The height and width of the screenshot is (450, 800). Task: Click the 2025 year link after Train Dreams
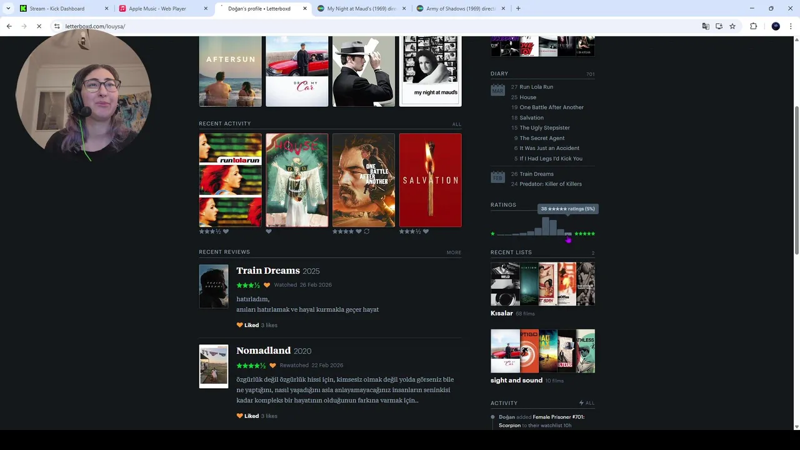click(311, 271)
